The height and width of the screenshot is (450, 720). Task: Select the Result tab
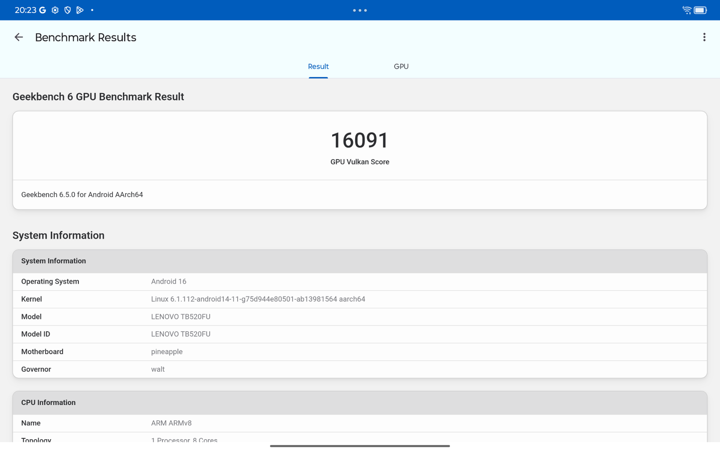click(x=318, y=67)
